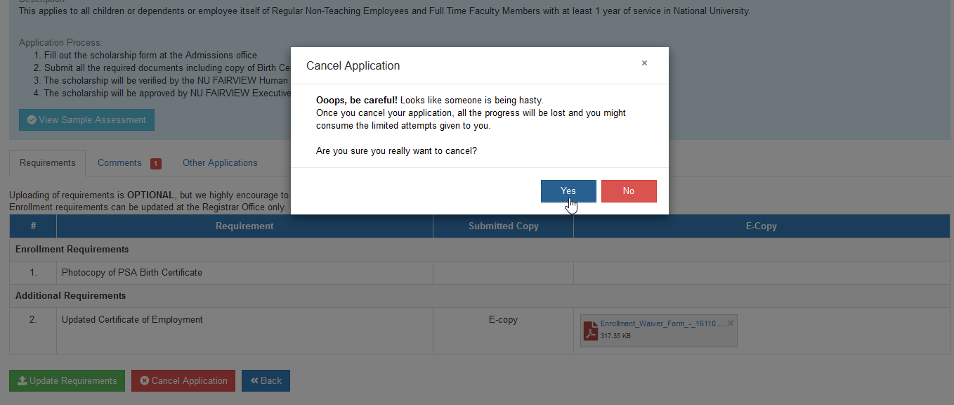This screenshot has height=405, width=954.
Task: Click the 'Requirement' column header
Action: tap(244, 226)
